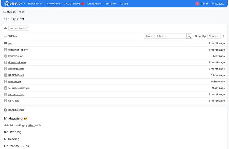Click the File explorer page title

tap(14, 19)
